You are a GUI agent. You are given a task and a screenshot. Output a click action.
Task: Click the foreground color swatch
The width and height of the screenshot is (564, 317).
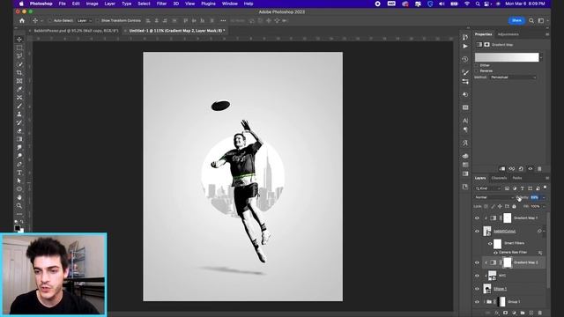tap(18, 228)
